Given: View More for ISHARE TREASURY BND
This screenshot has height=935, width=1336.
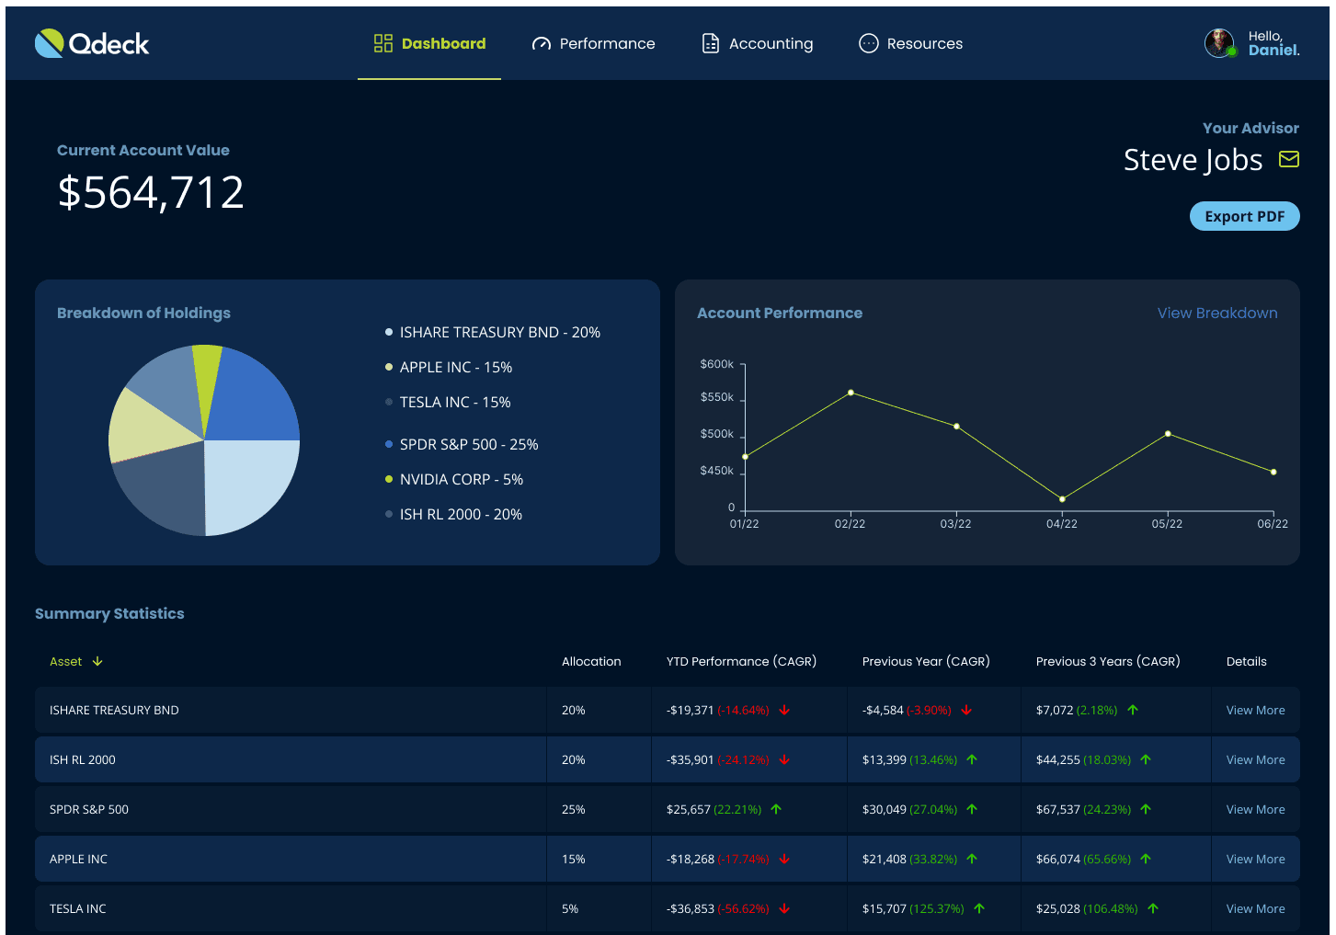Looking at the screenshot, I should point(1255,710).
